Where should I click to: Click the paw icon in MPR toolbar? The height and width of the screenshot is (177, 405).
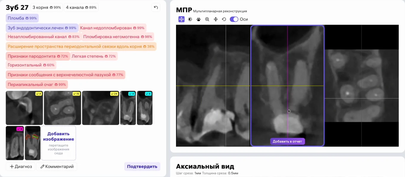(199, 19)
